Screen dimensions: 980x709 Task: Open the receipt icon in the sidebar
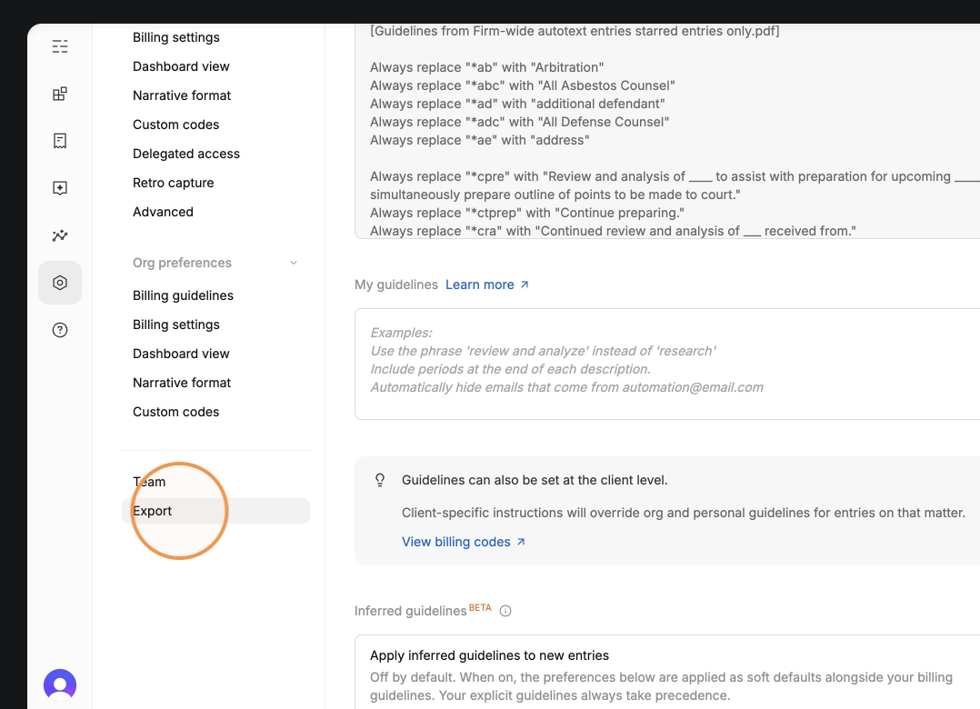[x=60, y=141]
